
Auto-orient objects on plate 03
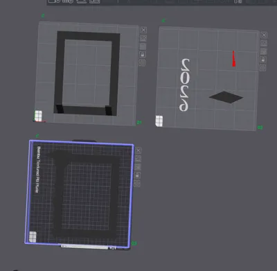[138, 159]
